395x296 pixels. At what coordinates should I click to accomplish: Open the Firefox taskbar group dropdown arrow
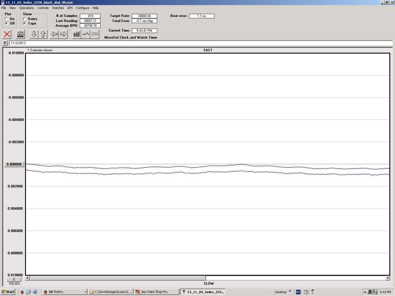click(85, 292)
